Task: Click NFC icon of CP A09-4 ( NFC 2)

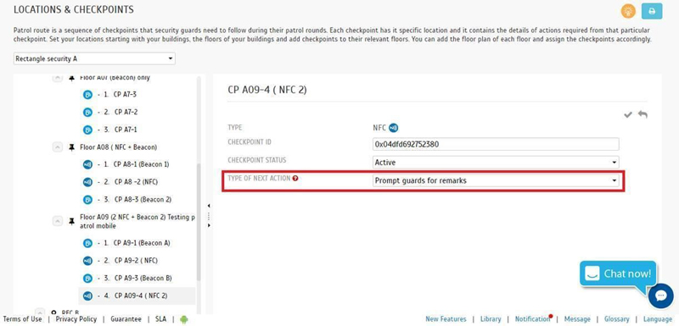Action: (x=87, y=296)
